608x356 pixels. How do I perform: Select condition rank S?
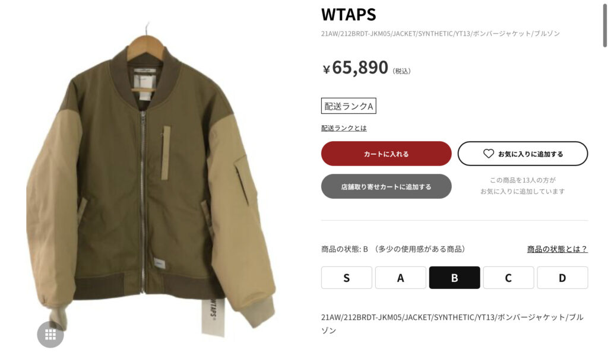347,278
